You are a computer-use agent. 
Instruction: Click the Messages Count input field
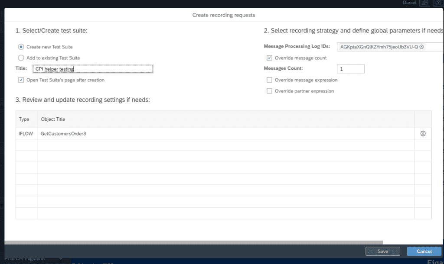(x=350, y=69)
